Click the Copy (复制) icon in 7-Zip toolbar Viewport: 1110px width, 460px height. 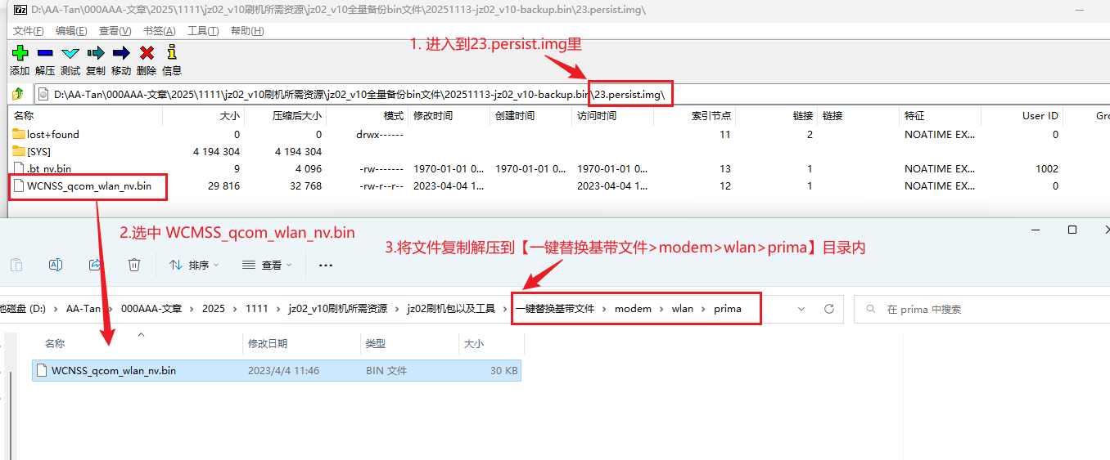tap(96, 54)
